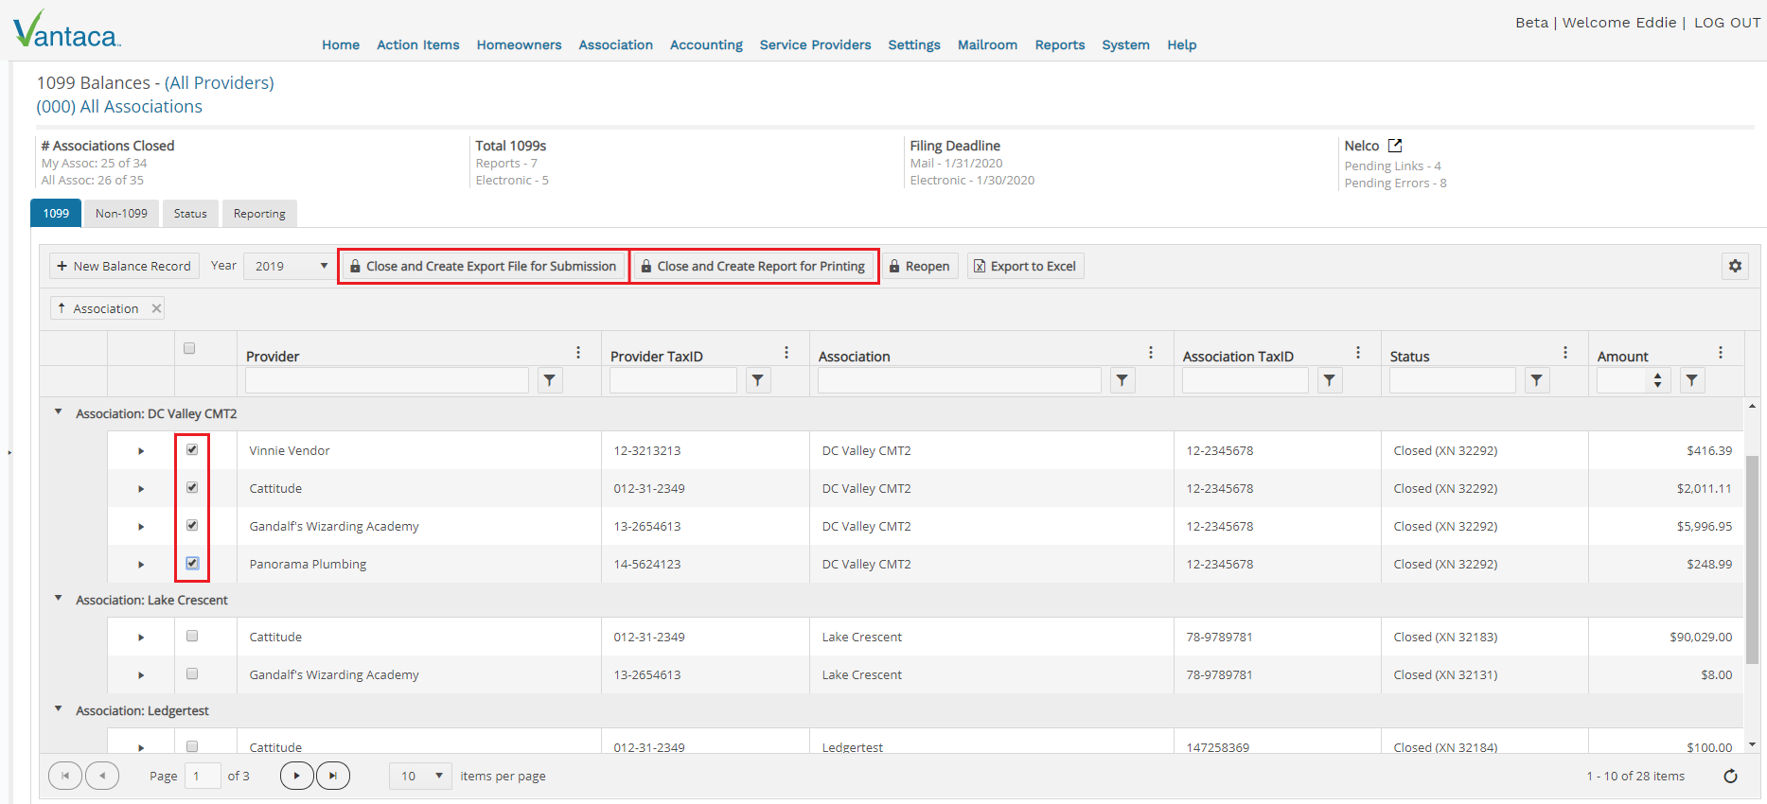Collapse the DC Valley CMT2 group

click(59, 412)
